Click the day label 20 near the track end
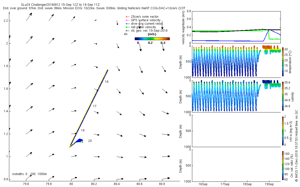This screenshot has width=300, height=187. coord(90,141)
